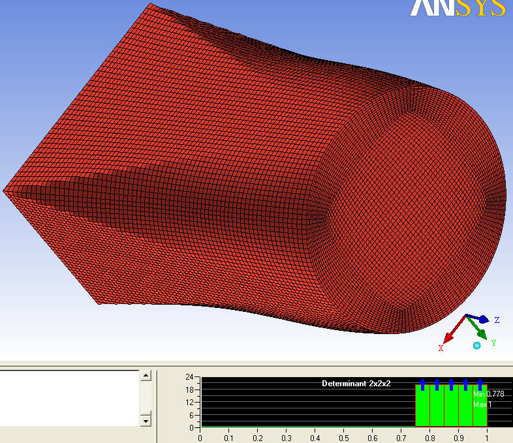Select the histogram bar for 0.9 to 0.95
Viewport: 513px width, 443px height.
pyautogui.click(x=465, y=408)
